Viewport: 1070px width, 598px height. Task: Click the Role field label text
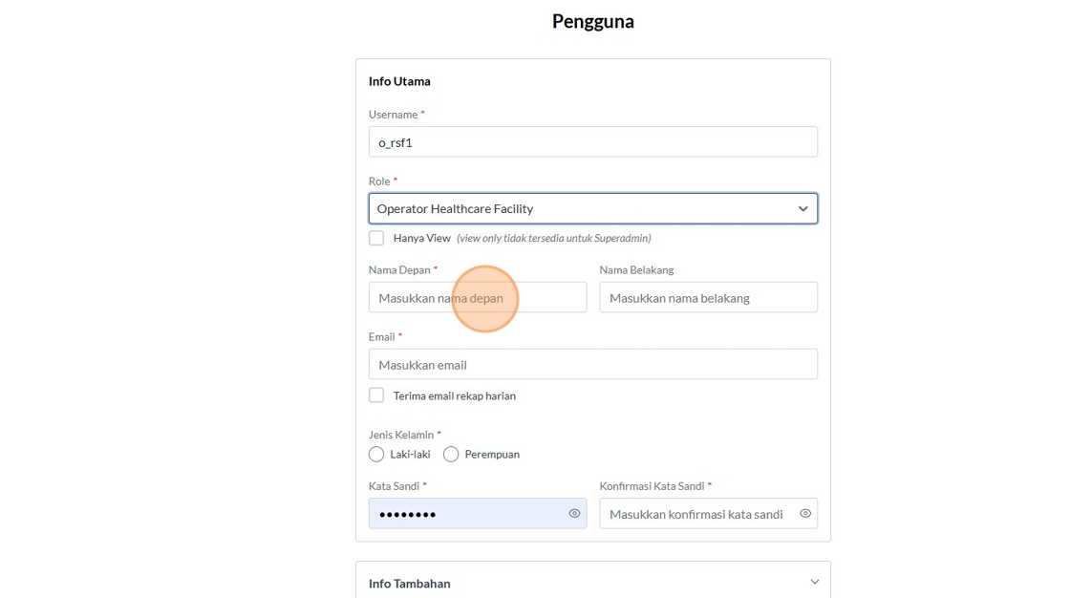[379, 182]
